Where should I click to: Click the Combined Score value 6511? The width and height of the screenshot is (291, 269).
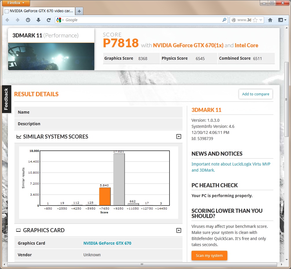click(x=257, y=59)
